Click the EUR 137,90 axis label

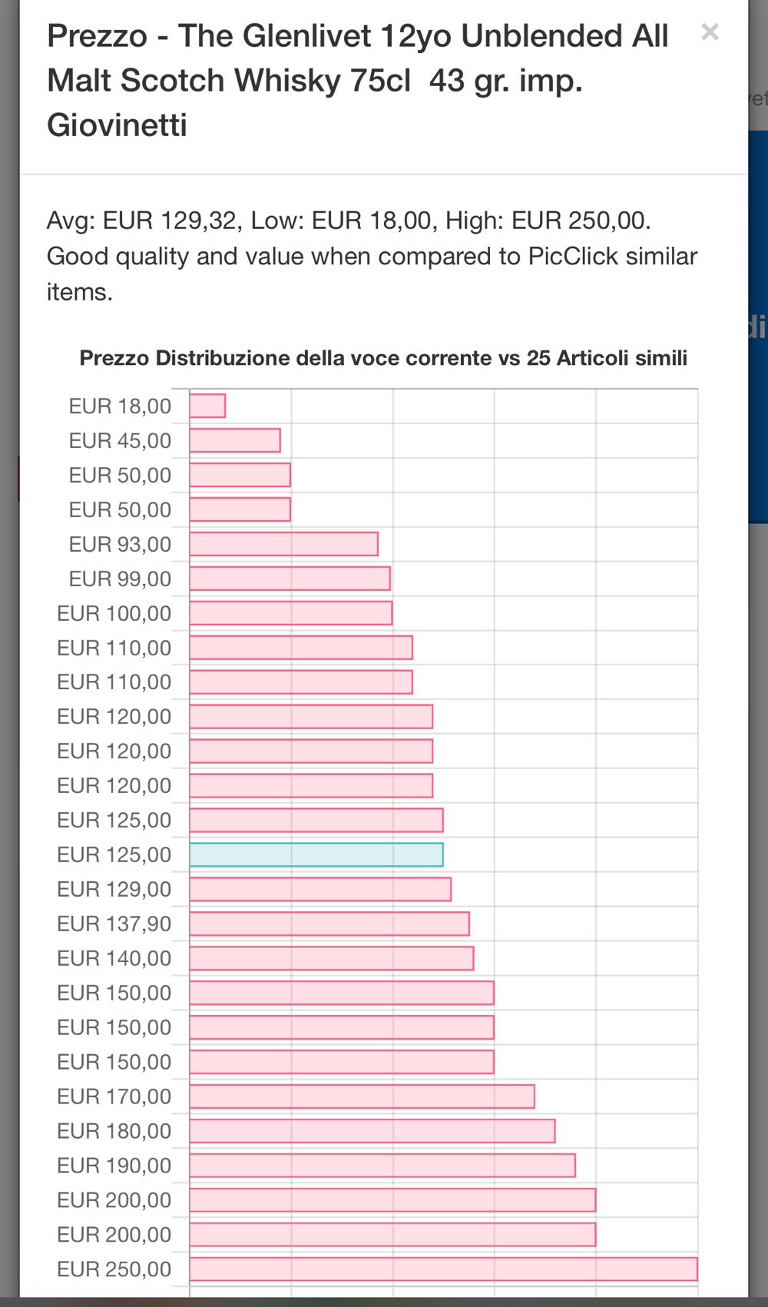pyautogui.click(x=114, y=924)
